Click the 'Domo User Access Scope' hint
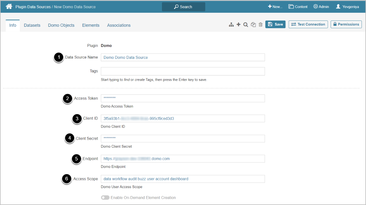Viewport: 366px width, 205px height. coord(122,187)
